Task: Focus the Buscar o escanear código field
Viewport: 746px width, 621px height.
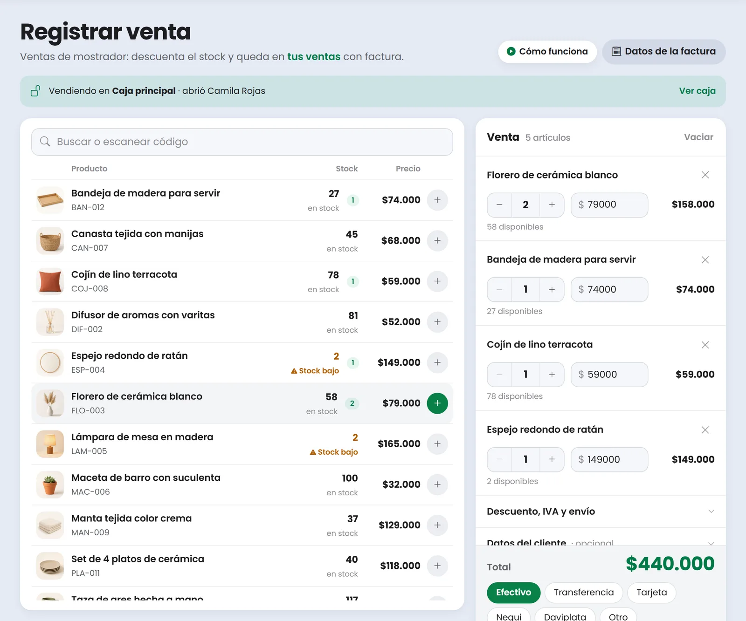Action: point(242,142)
